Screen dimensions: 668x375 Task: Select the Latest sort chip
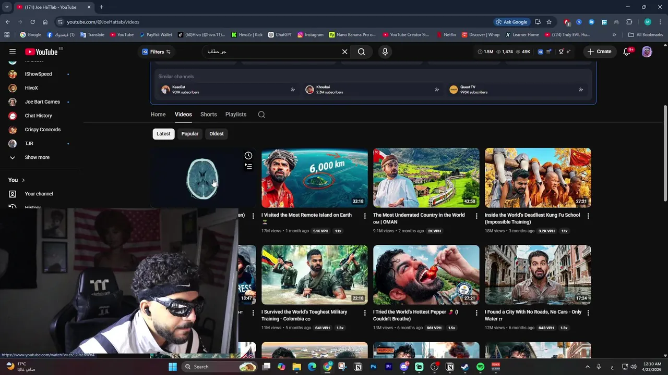(163, 134)
